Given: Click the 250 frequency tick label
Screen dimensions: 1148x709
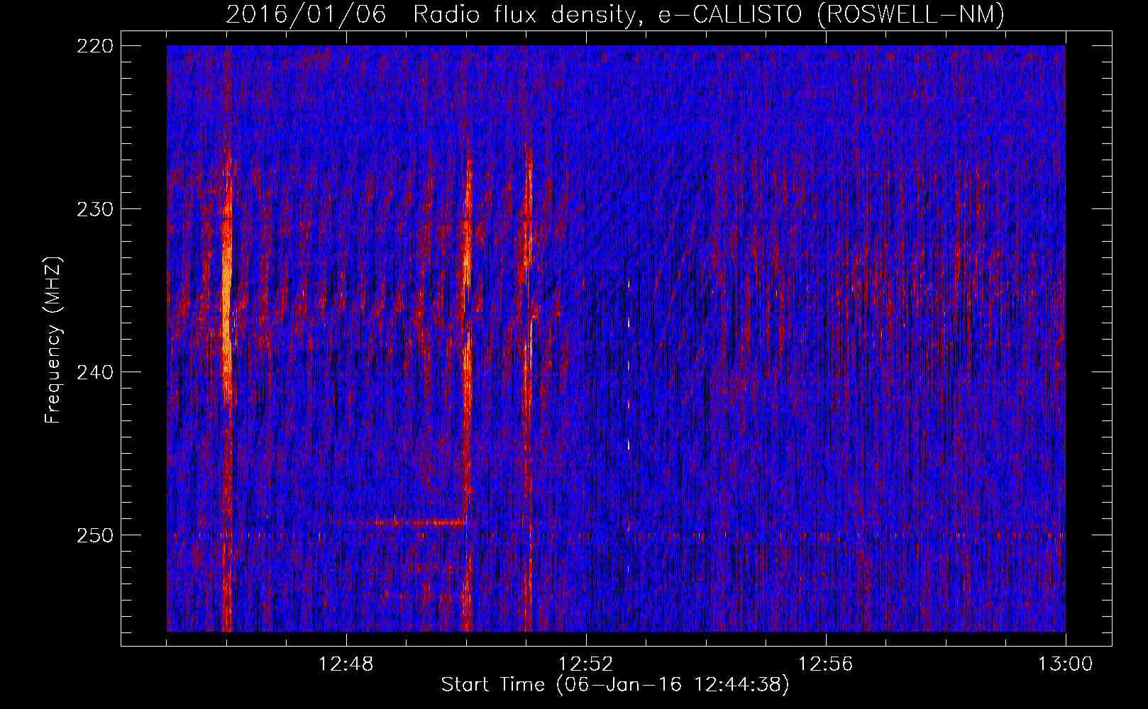Looking at the screenshot, I should (94, 536).
